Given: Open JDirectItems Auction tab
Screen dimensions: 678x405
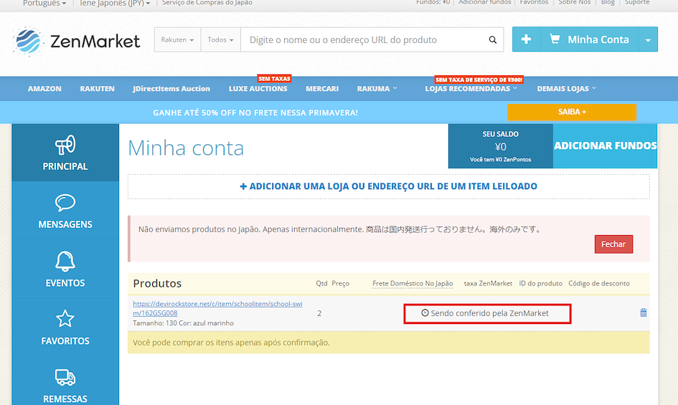Looking at the screenshot, I should [x=171, y=89].
